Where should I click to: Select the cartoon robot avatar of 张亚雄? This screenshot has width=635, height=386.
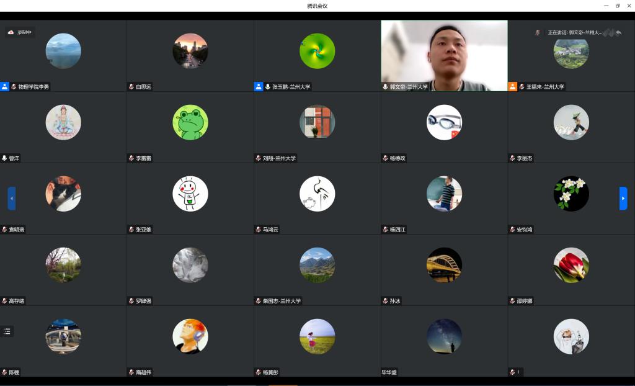[x=190, y=194]
